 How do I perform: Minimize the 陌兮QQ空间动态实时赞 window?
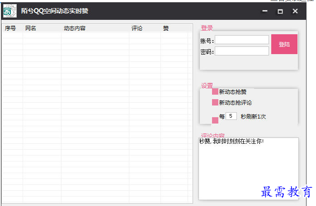[x=265, y=11]
